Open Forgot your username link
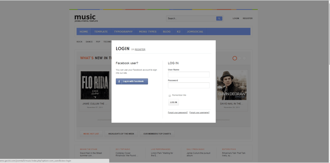 (199, 113)
